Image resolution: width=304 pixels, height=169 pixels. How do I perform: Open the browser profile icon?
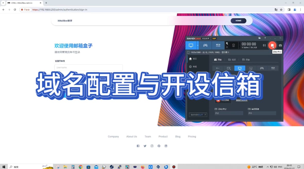click(x=295, y=10)
